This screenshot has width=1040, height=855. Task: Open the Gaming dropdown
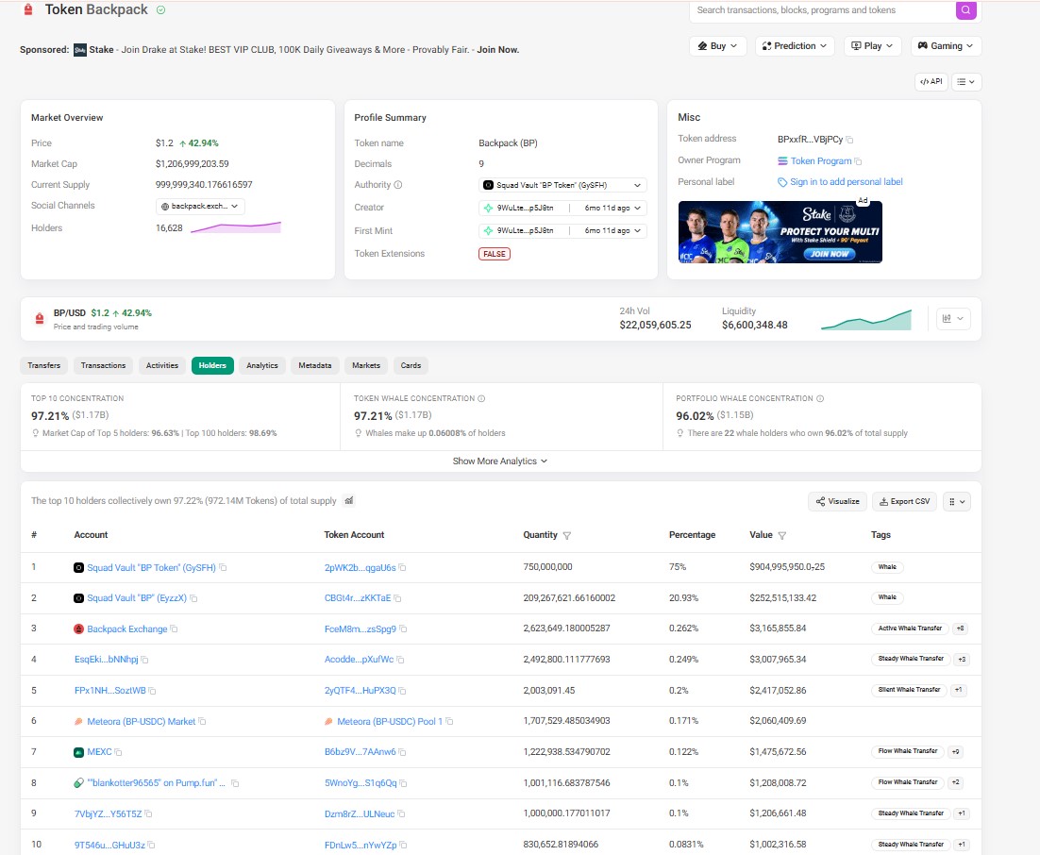tap(945, 45)
